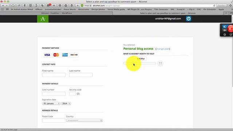
Task: Click the recorder camera icon
Action: [225, 30]
